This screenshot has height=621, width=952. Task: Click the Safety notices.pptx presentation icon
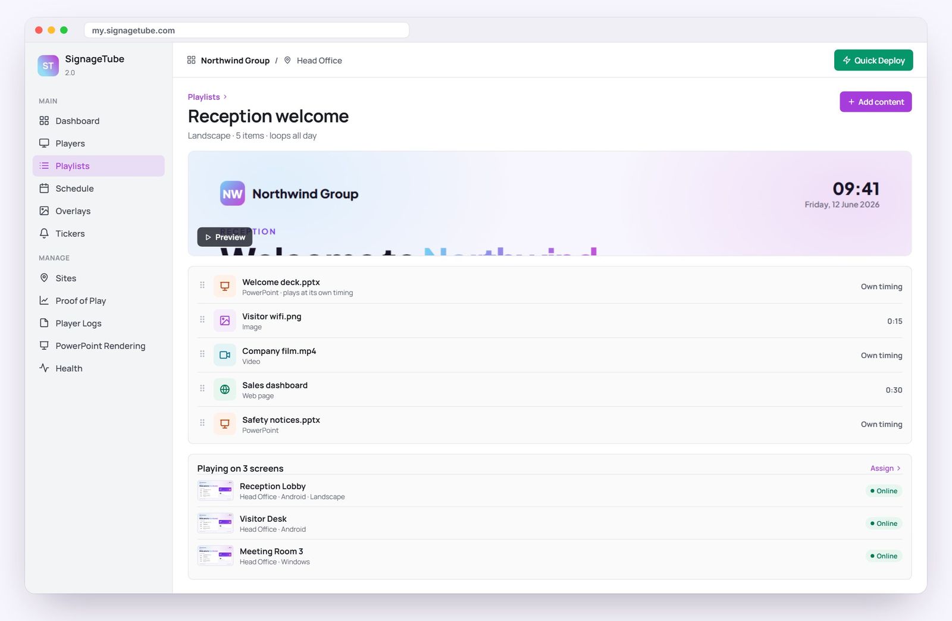click(x=225, y=424)
